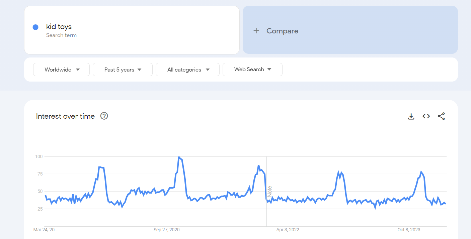Viewport: 471px width, 239px height.
Task: Open the embed code icon
Action: 426,116
